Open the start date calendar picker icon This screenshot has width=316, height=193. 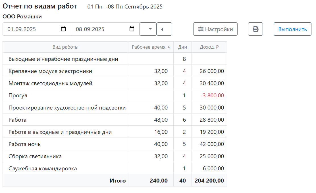pos(63,29)
